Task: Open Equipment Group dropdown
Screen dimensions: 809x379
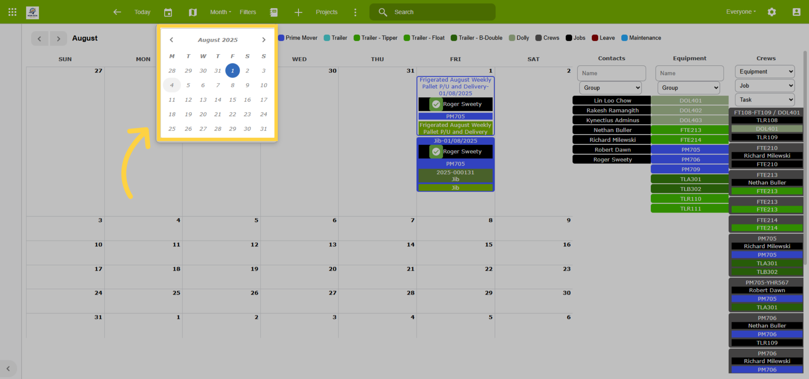Action: (x=689, y=88)
